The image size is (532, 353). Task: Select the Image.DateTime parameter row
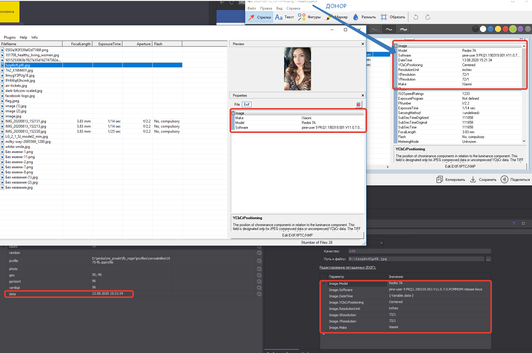406,296
